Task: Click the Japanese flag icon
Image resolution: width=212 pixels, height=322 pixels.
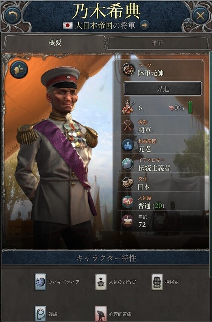Action: (68, 25)
